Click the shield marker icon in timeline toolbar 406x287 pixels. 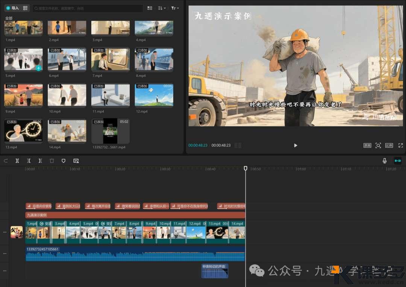(x=64, y=161)
